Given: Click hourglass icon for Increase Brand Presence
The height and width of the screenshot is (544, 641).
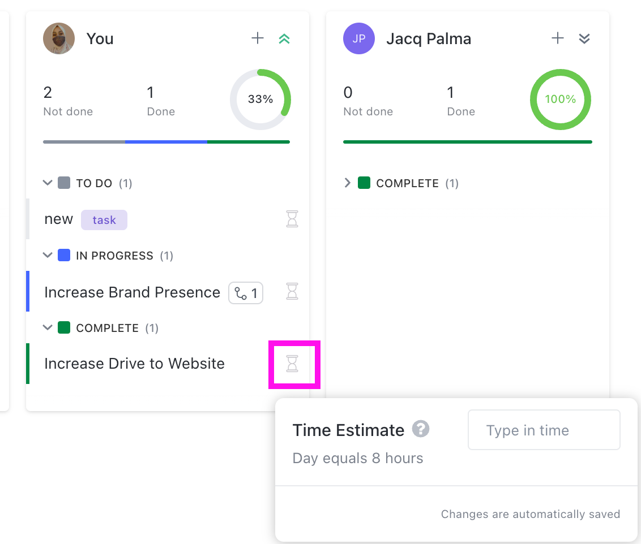Looking at the screenshot, I should coord(292,291).
